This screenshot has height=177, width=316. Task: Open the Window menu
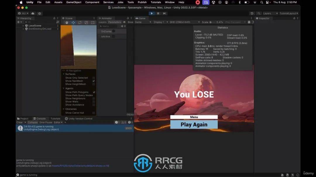tap(170, 2)
